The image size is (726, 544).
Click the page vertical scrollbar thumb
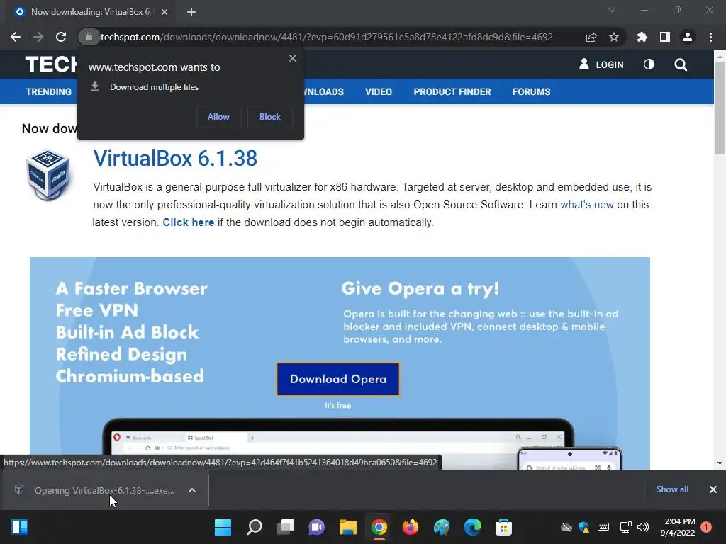point(720,108)
